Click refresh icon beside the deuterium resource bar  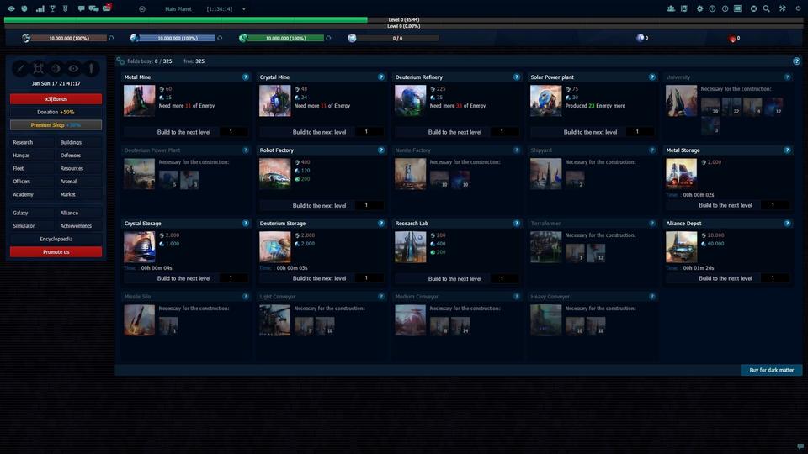[328, 38]
